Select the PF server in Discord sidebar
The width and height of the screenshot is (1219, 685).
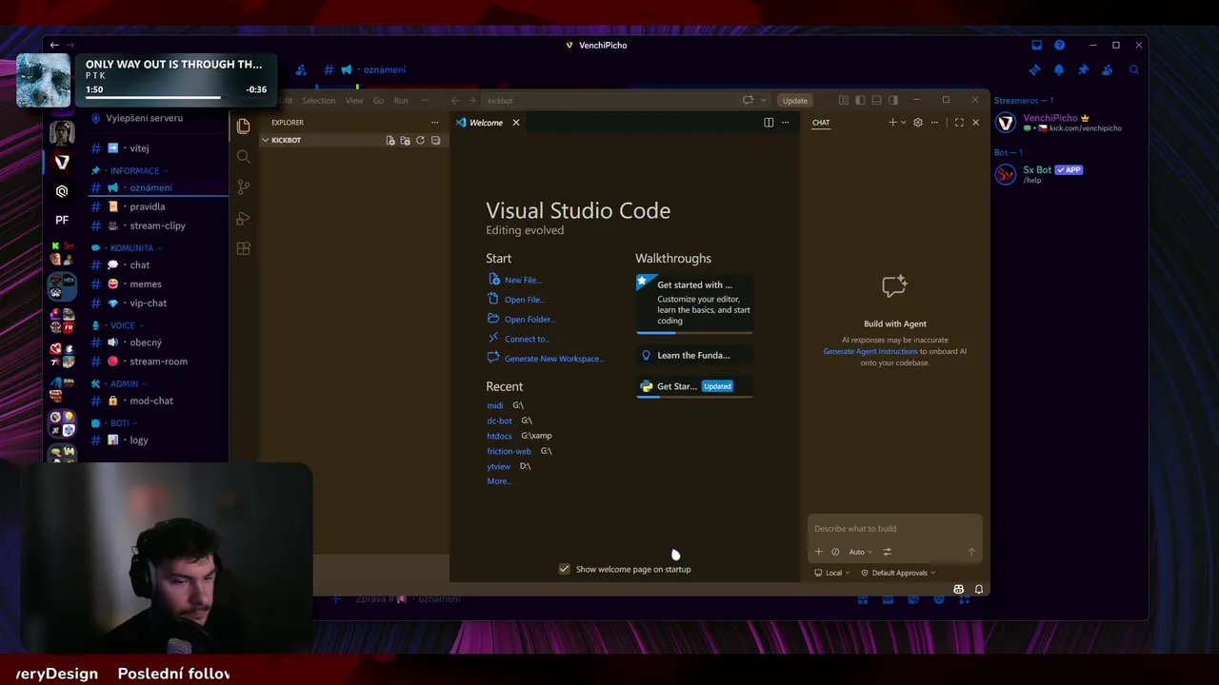coord(62,220)
